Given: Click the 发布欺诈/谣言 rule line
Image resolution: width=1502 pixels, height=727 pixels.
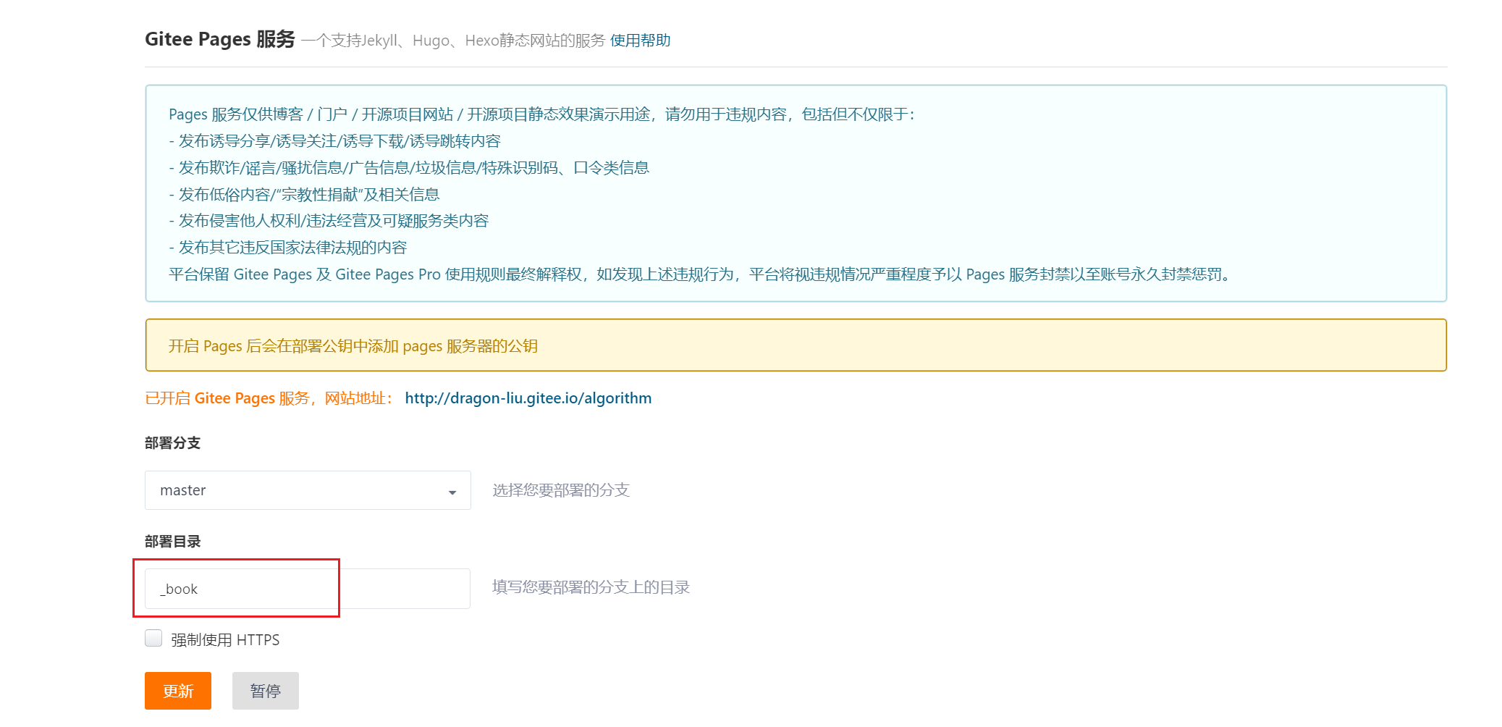Looking at the screenshot, I should 409,168.
